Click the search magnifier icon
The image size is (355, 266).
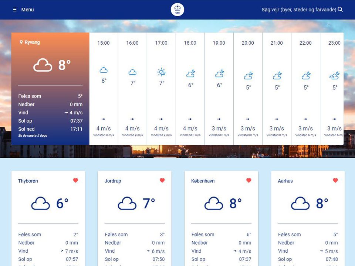tap(340, 10)
